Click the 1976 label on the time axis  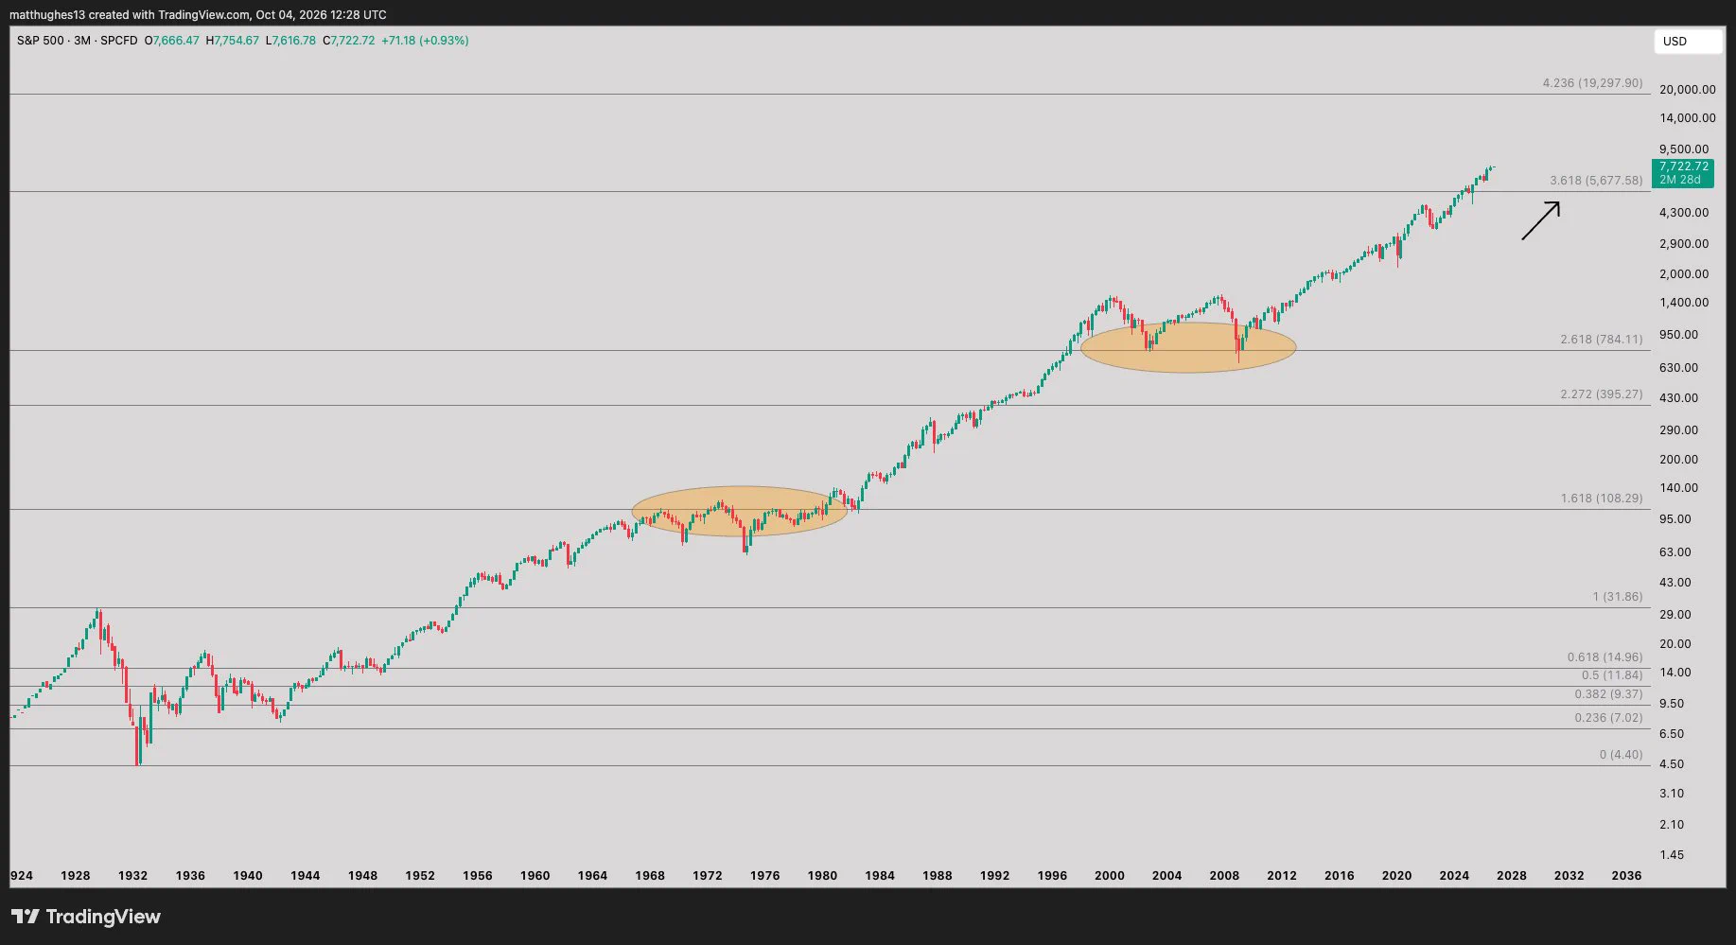pyautogui.click(x=764, y=876)
